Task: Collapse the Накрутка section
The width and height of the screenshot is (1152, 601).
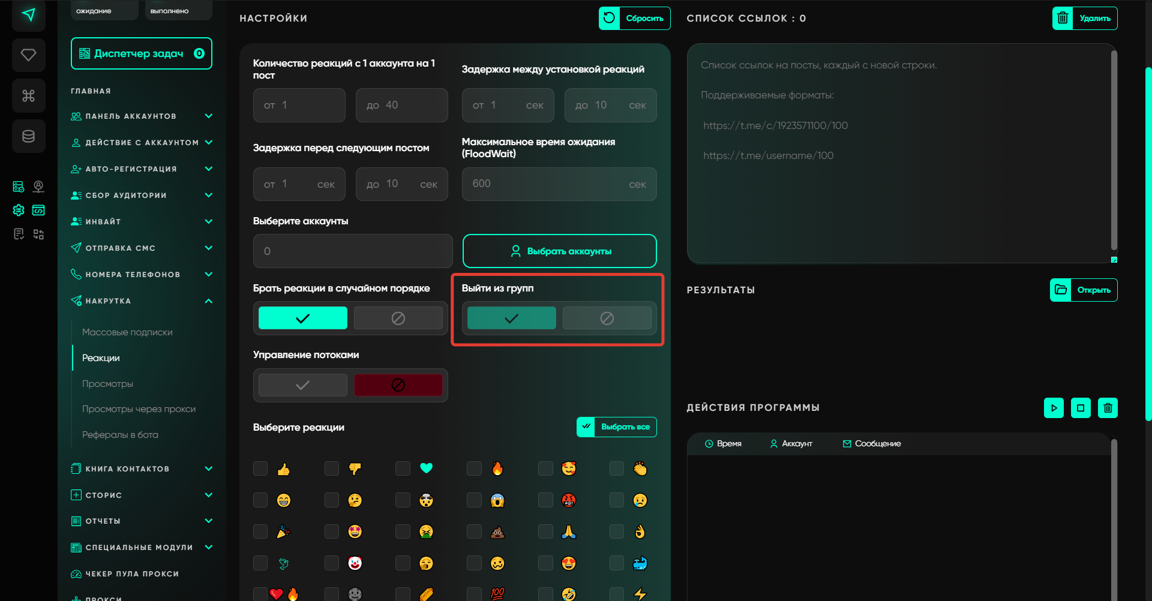Action: pyautogui.click(x=208, y=301)
